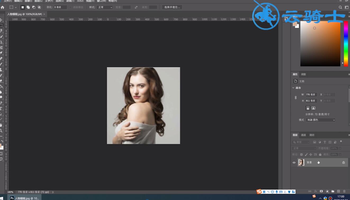The height and width of the screenshot is (200, 350).
Task: Filter layers by pixel type icon
Action: (315, 142)
